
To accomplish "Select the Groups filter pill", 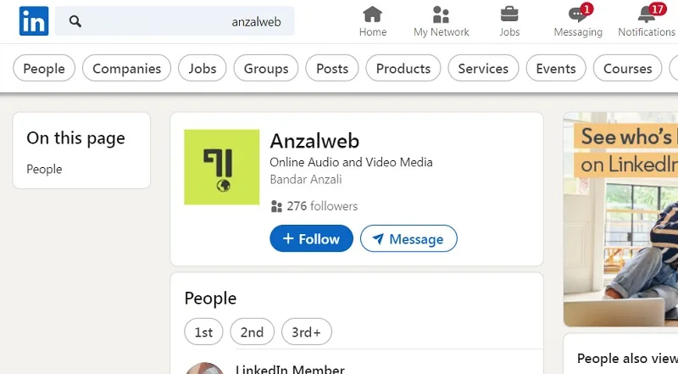I will pos(266,68).
